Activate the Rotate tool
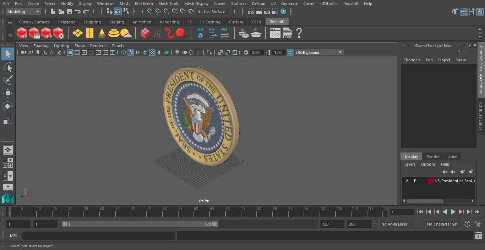485x250 pixels. pyautogui.click(x=8, y=106)
